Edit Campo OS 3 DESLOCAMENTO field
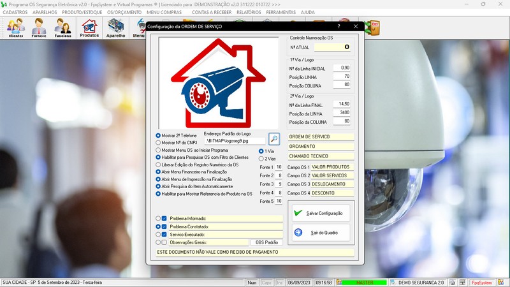 332,184
